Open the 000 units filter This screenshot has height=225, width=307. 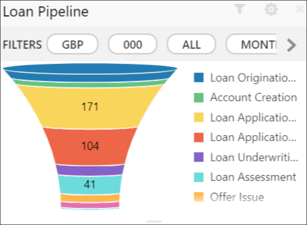132,45
